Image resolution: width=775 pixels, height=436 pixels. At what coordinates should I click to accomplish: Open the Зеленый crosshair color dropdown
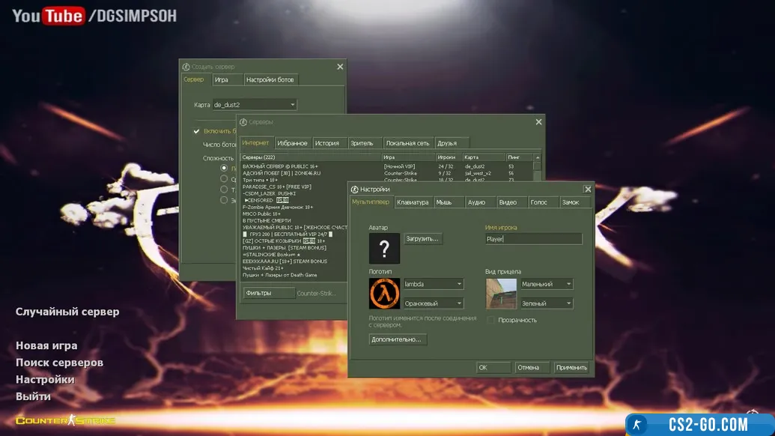point(547,303)
